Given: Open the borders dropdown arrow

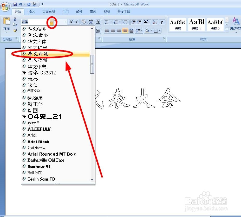Looking at the screenshot, I should point(159,31).
